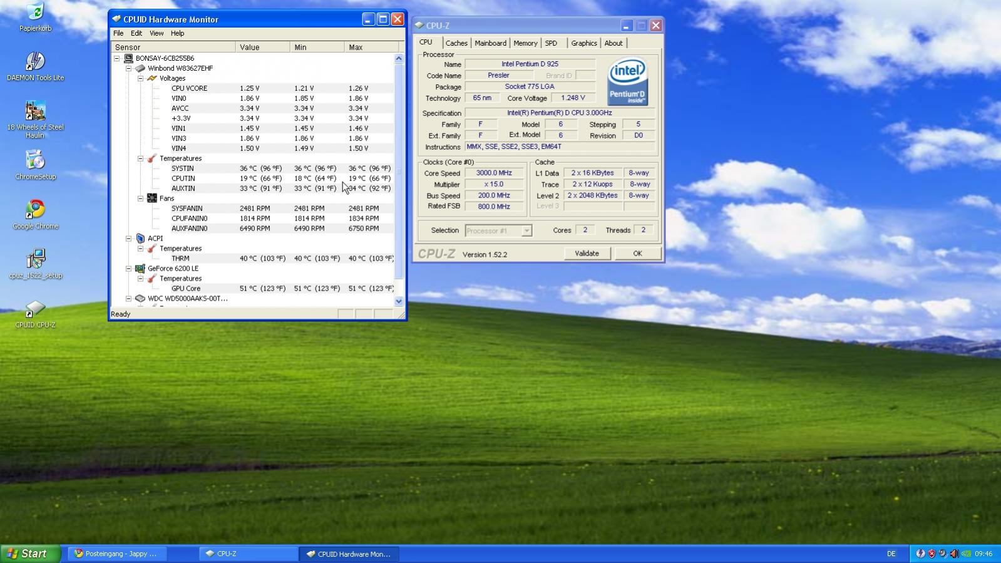Click the red shield tray icon
1001x563 pixels.
coord(932,554)
